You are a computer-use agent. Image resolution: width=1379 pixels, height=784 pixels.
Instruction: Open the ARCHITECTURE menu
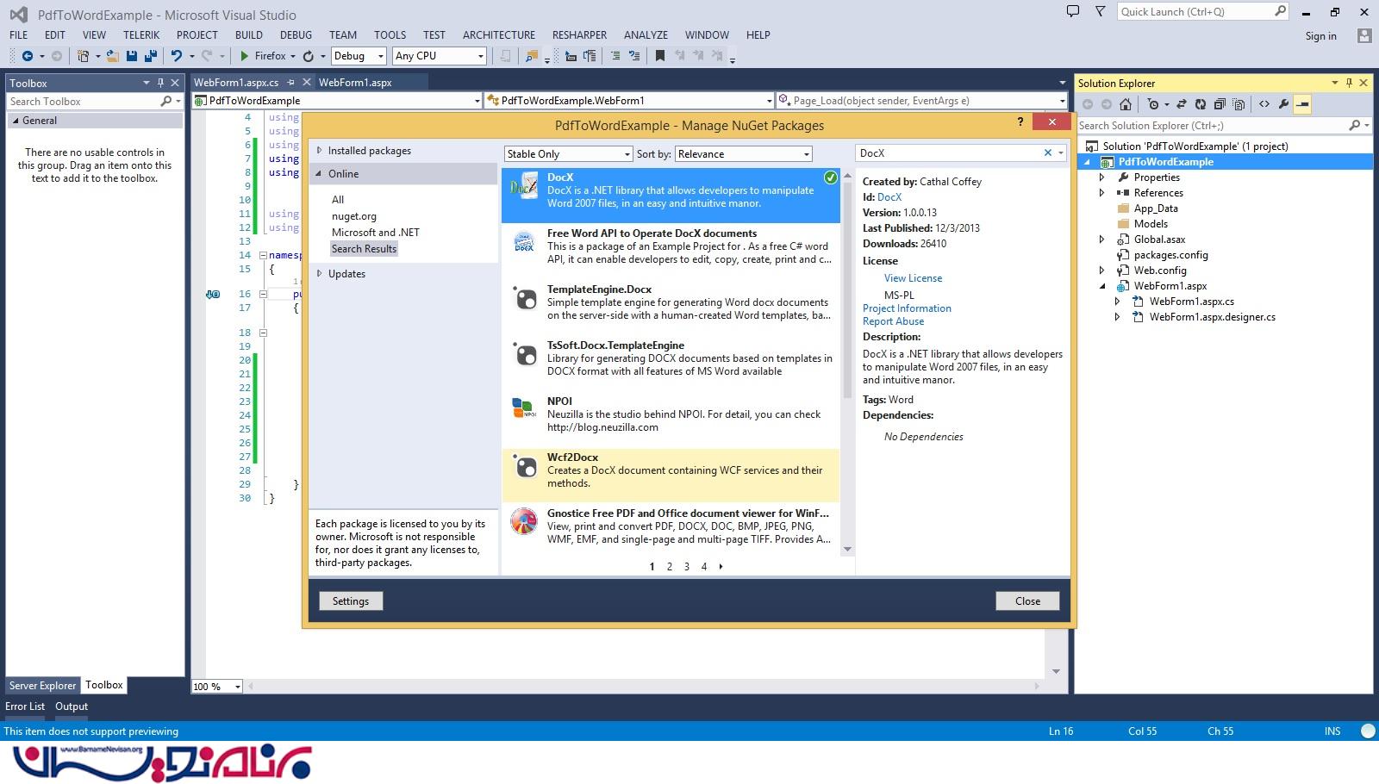(x=498, y=35)
